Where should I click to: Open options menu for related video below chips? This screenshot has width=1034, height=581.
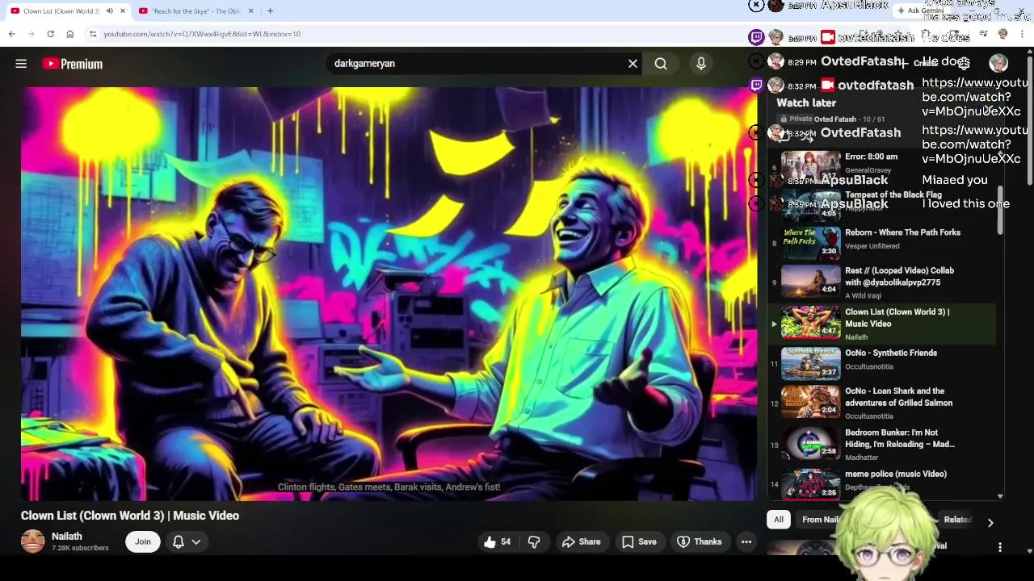[1000, 547]
